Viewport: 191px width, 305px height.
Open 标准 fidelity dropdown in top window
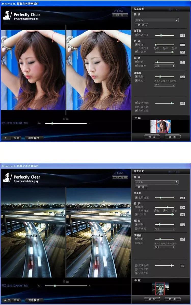click(165, 66)
